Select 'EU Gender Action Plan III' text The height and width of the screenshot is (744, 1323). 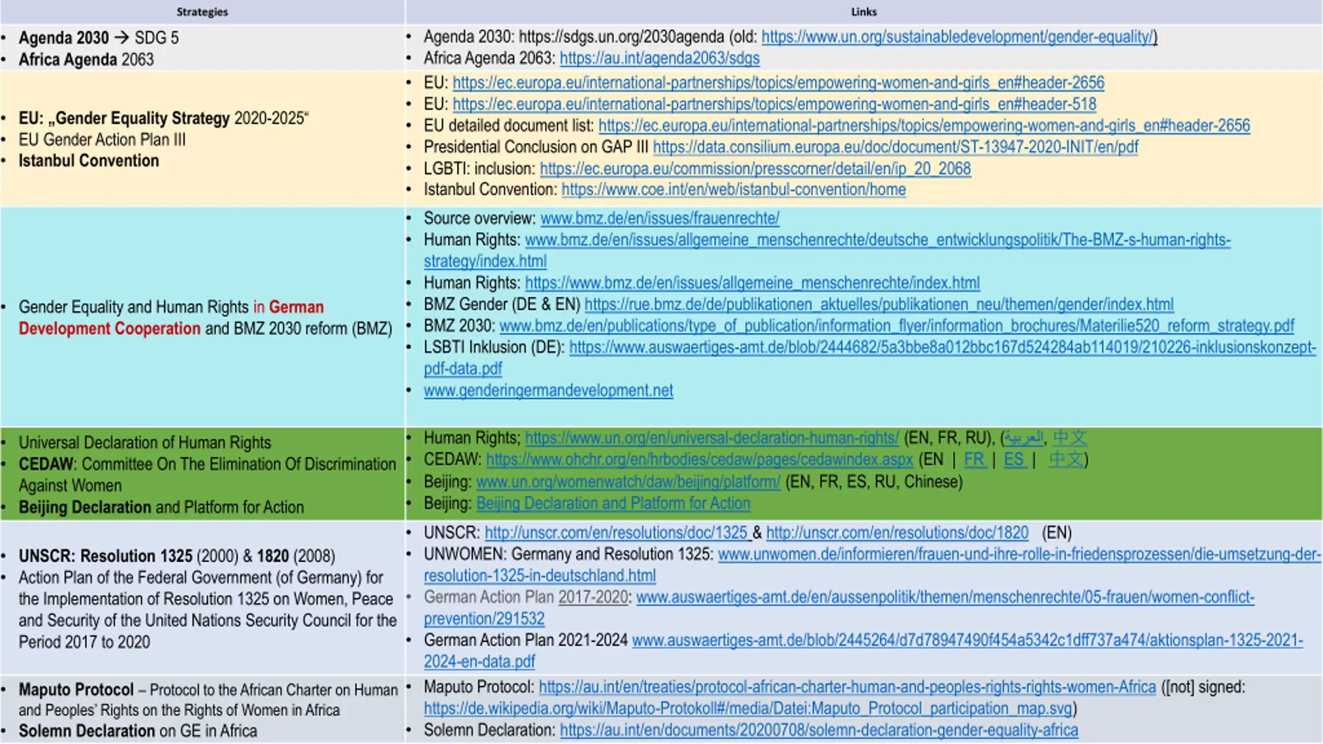click(x=102, y=140)
